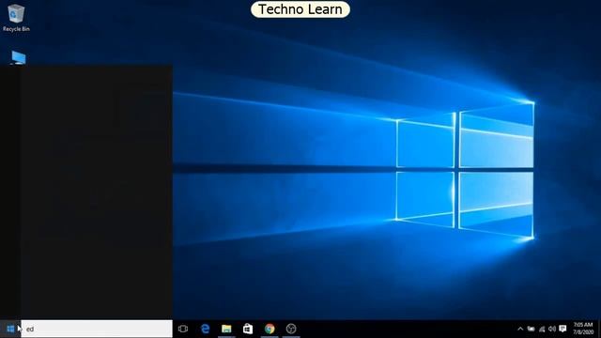This screenshot has width=601, height=338.
Task: Show hidden system tray icons
Action: pyautogui.click(x=520, y=329)
